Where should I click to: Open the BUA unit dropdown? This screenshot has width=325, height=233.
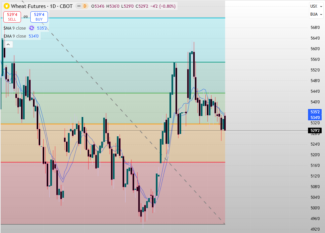tap(316, 14)
